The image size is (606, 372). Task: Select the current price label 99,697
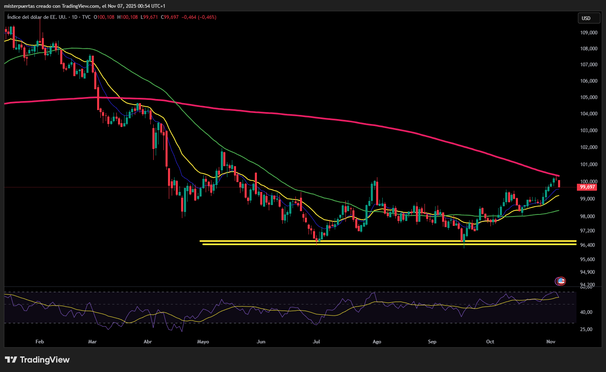(588, 187)
